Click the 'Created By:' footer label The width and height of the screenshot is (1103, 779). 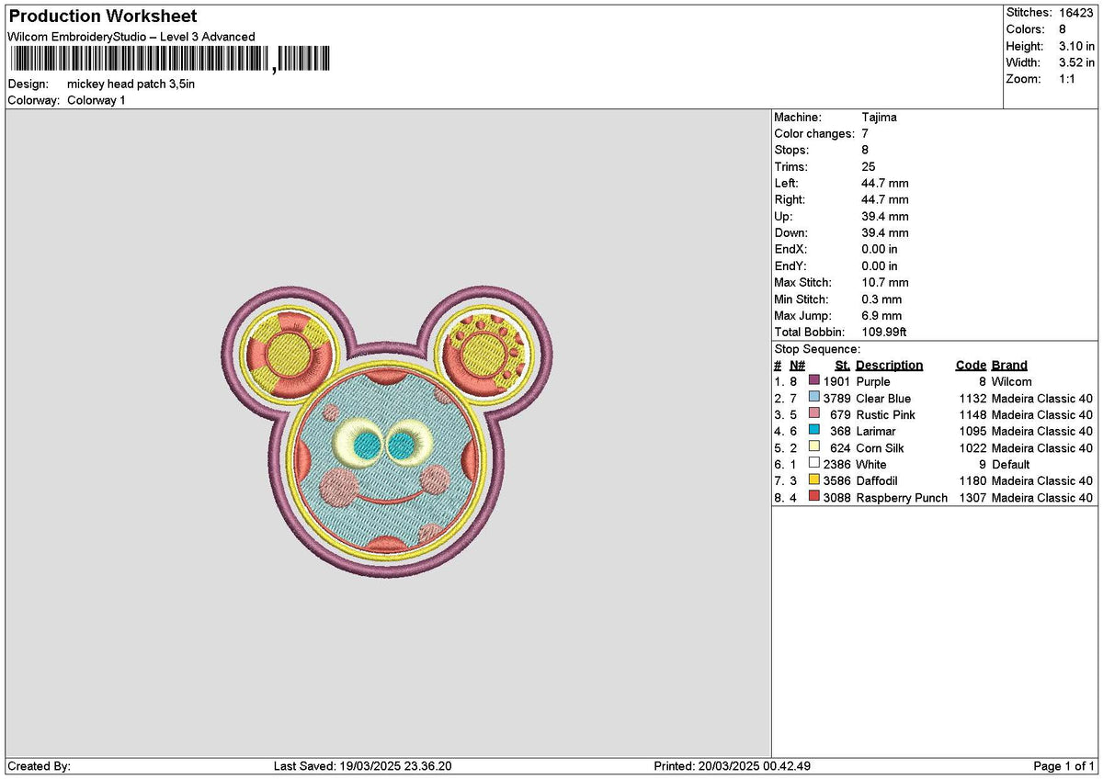(40, 766)
